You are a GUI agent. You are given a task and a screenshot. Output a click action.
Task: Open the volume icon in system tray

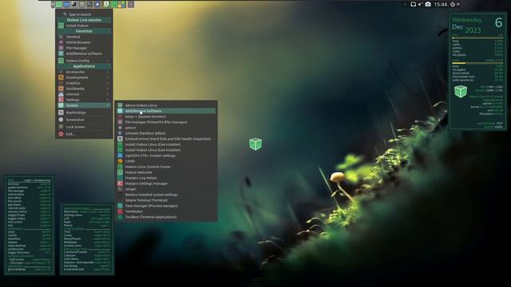tap(421, 4)
